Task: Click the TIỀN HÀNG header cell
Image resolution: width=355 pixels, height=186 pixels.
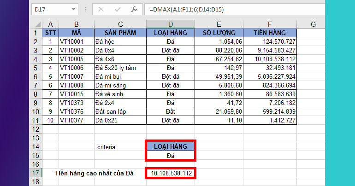Action: click(x=270, y=33)
